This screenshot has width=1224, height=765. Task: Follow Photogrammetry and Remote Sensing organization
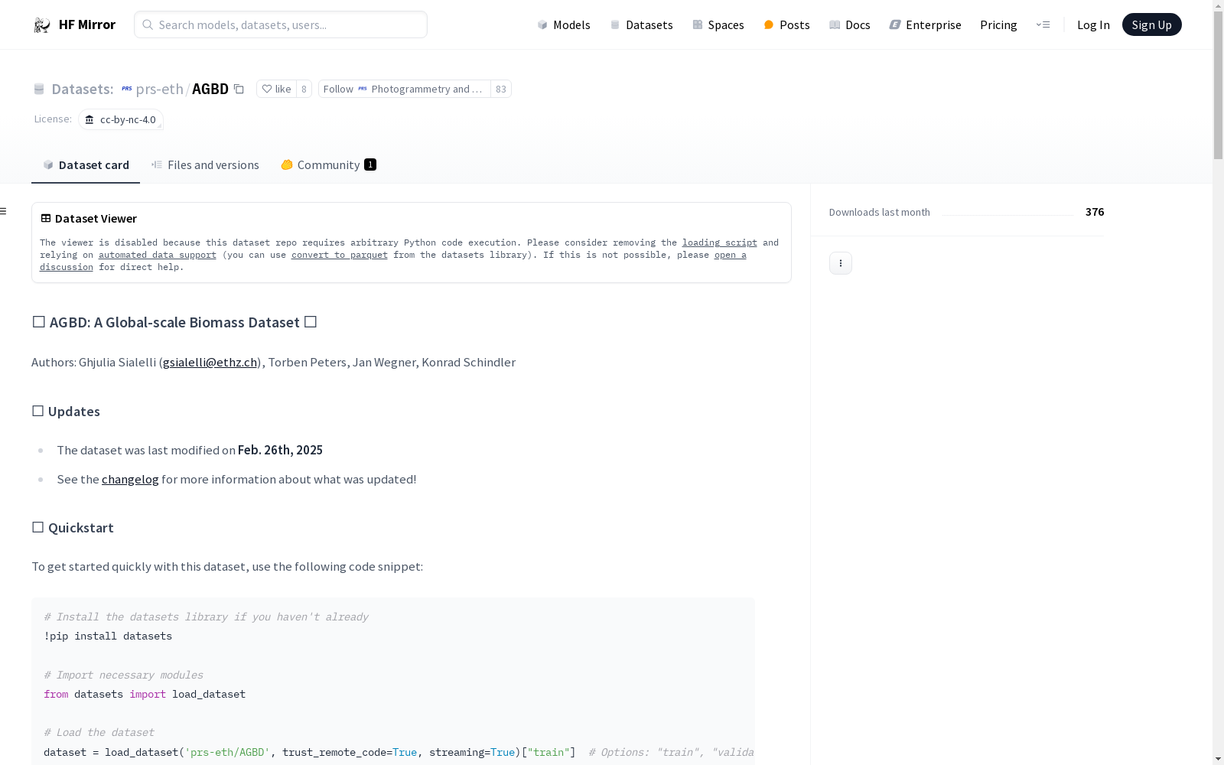coord(404,89)
